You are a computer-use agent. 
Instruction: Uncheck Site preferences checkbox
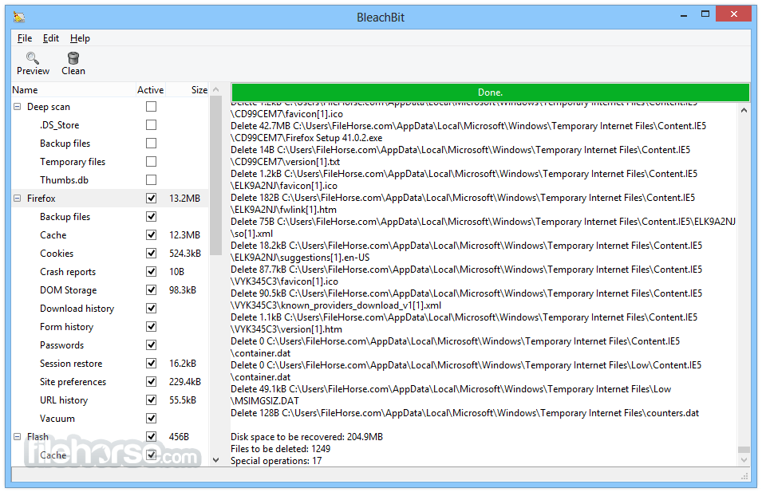(x=151, y=382)
